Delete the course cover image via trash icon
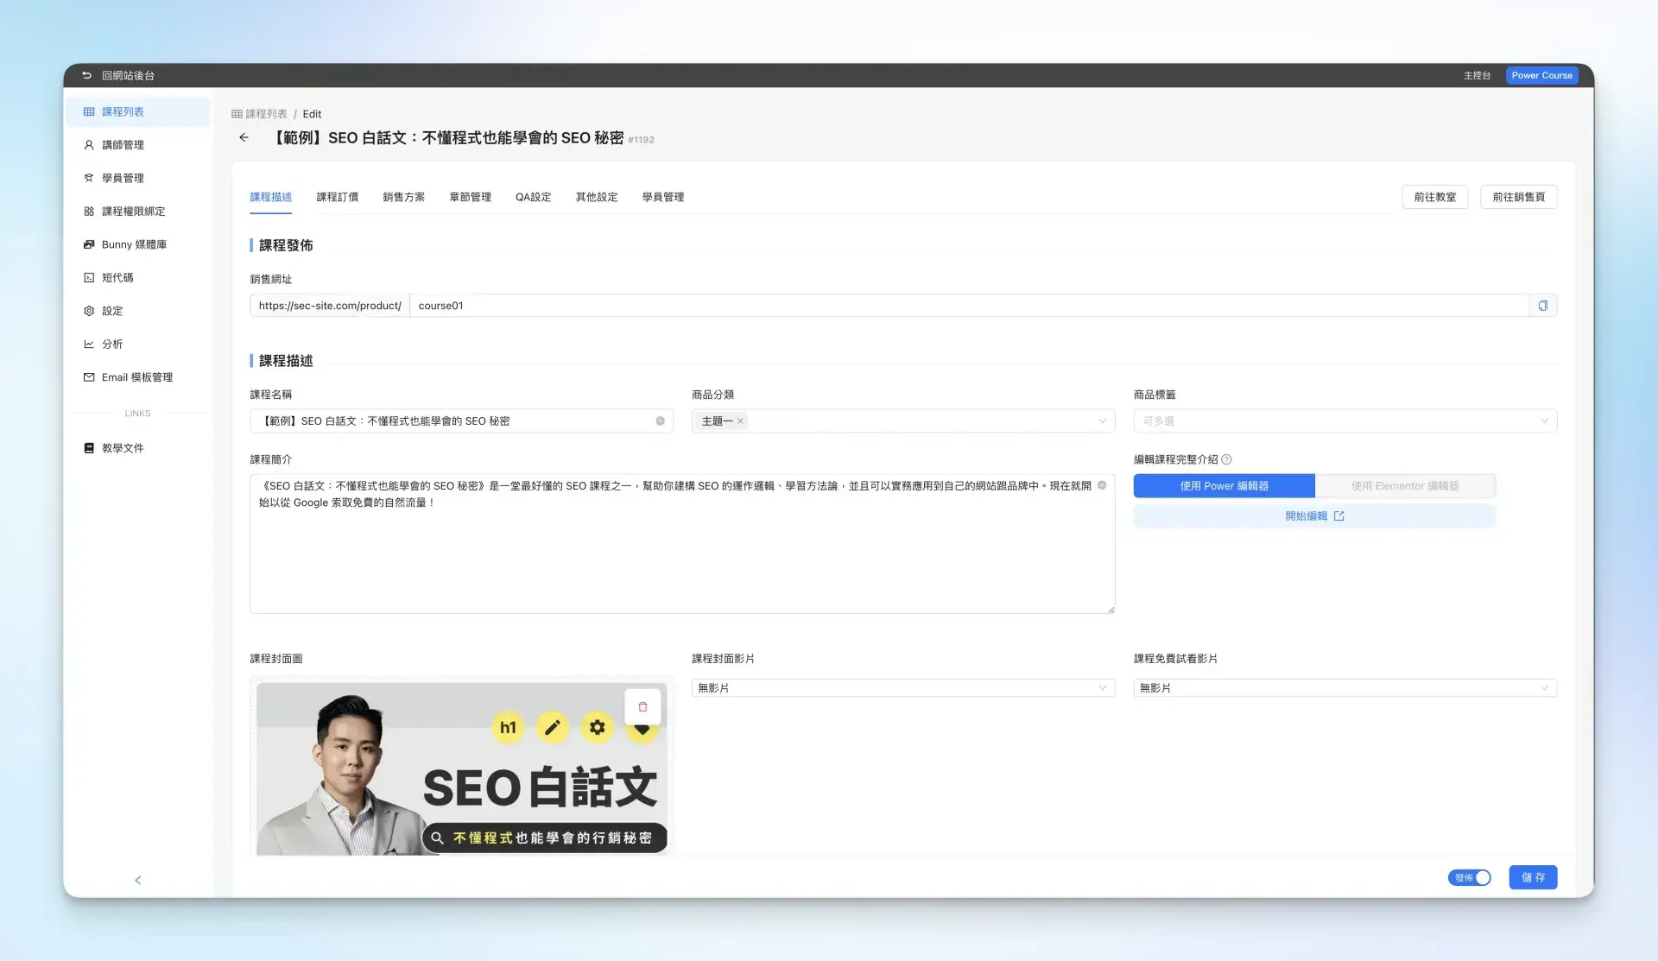This screenshot has height=961, width=1658. pos(642,706)
